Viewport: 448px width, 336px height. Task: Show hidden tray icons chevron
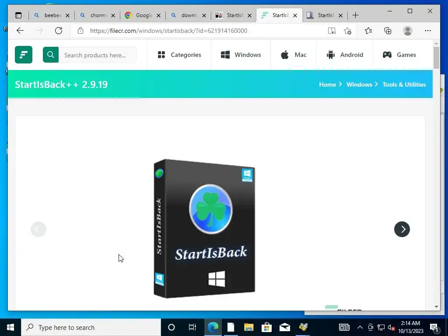coord(360,327)
